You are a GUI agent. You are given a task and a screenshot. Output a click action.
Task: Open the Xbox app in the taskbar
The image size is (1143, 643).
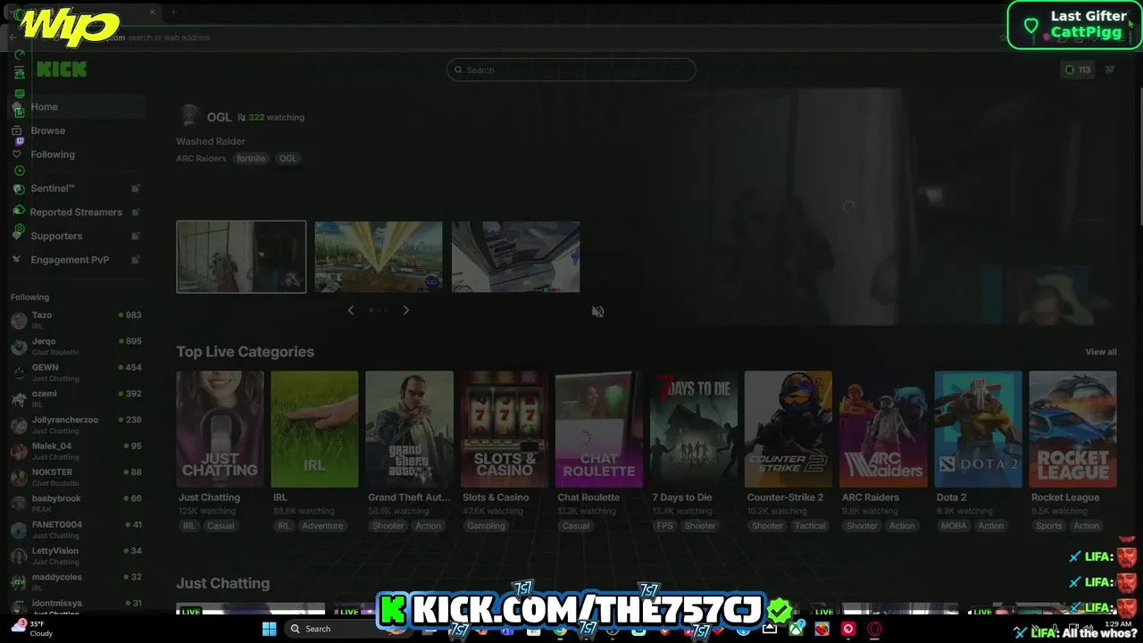tap(797, 629)
